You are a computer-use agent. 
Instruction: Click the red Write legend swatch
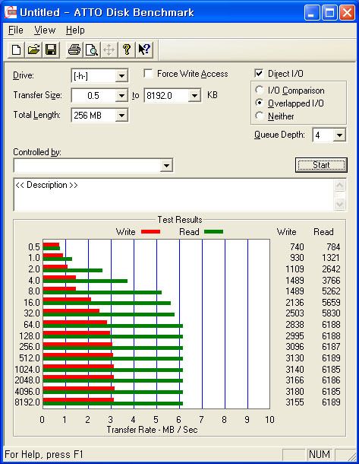(x=150, y=232)
